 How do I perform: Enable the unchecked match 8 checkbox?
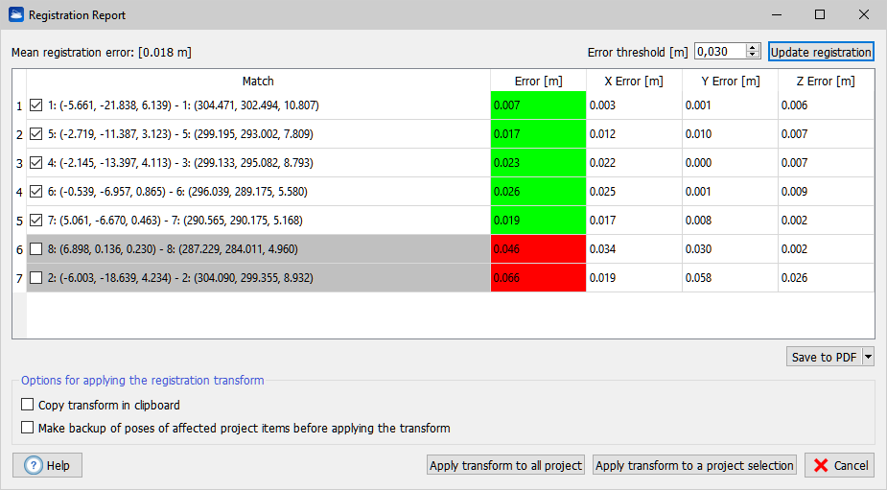tap(36, 249)
